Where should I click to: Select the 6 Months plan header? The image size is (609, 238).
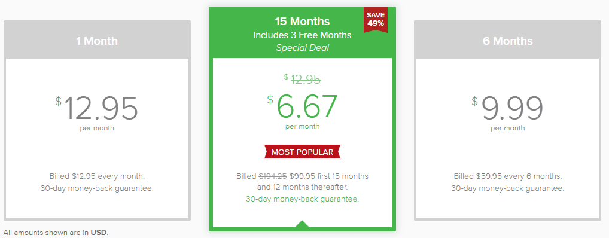click(x=508, y=41)
